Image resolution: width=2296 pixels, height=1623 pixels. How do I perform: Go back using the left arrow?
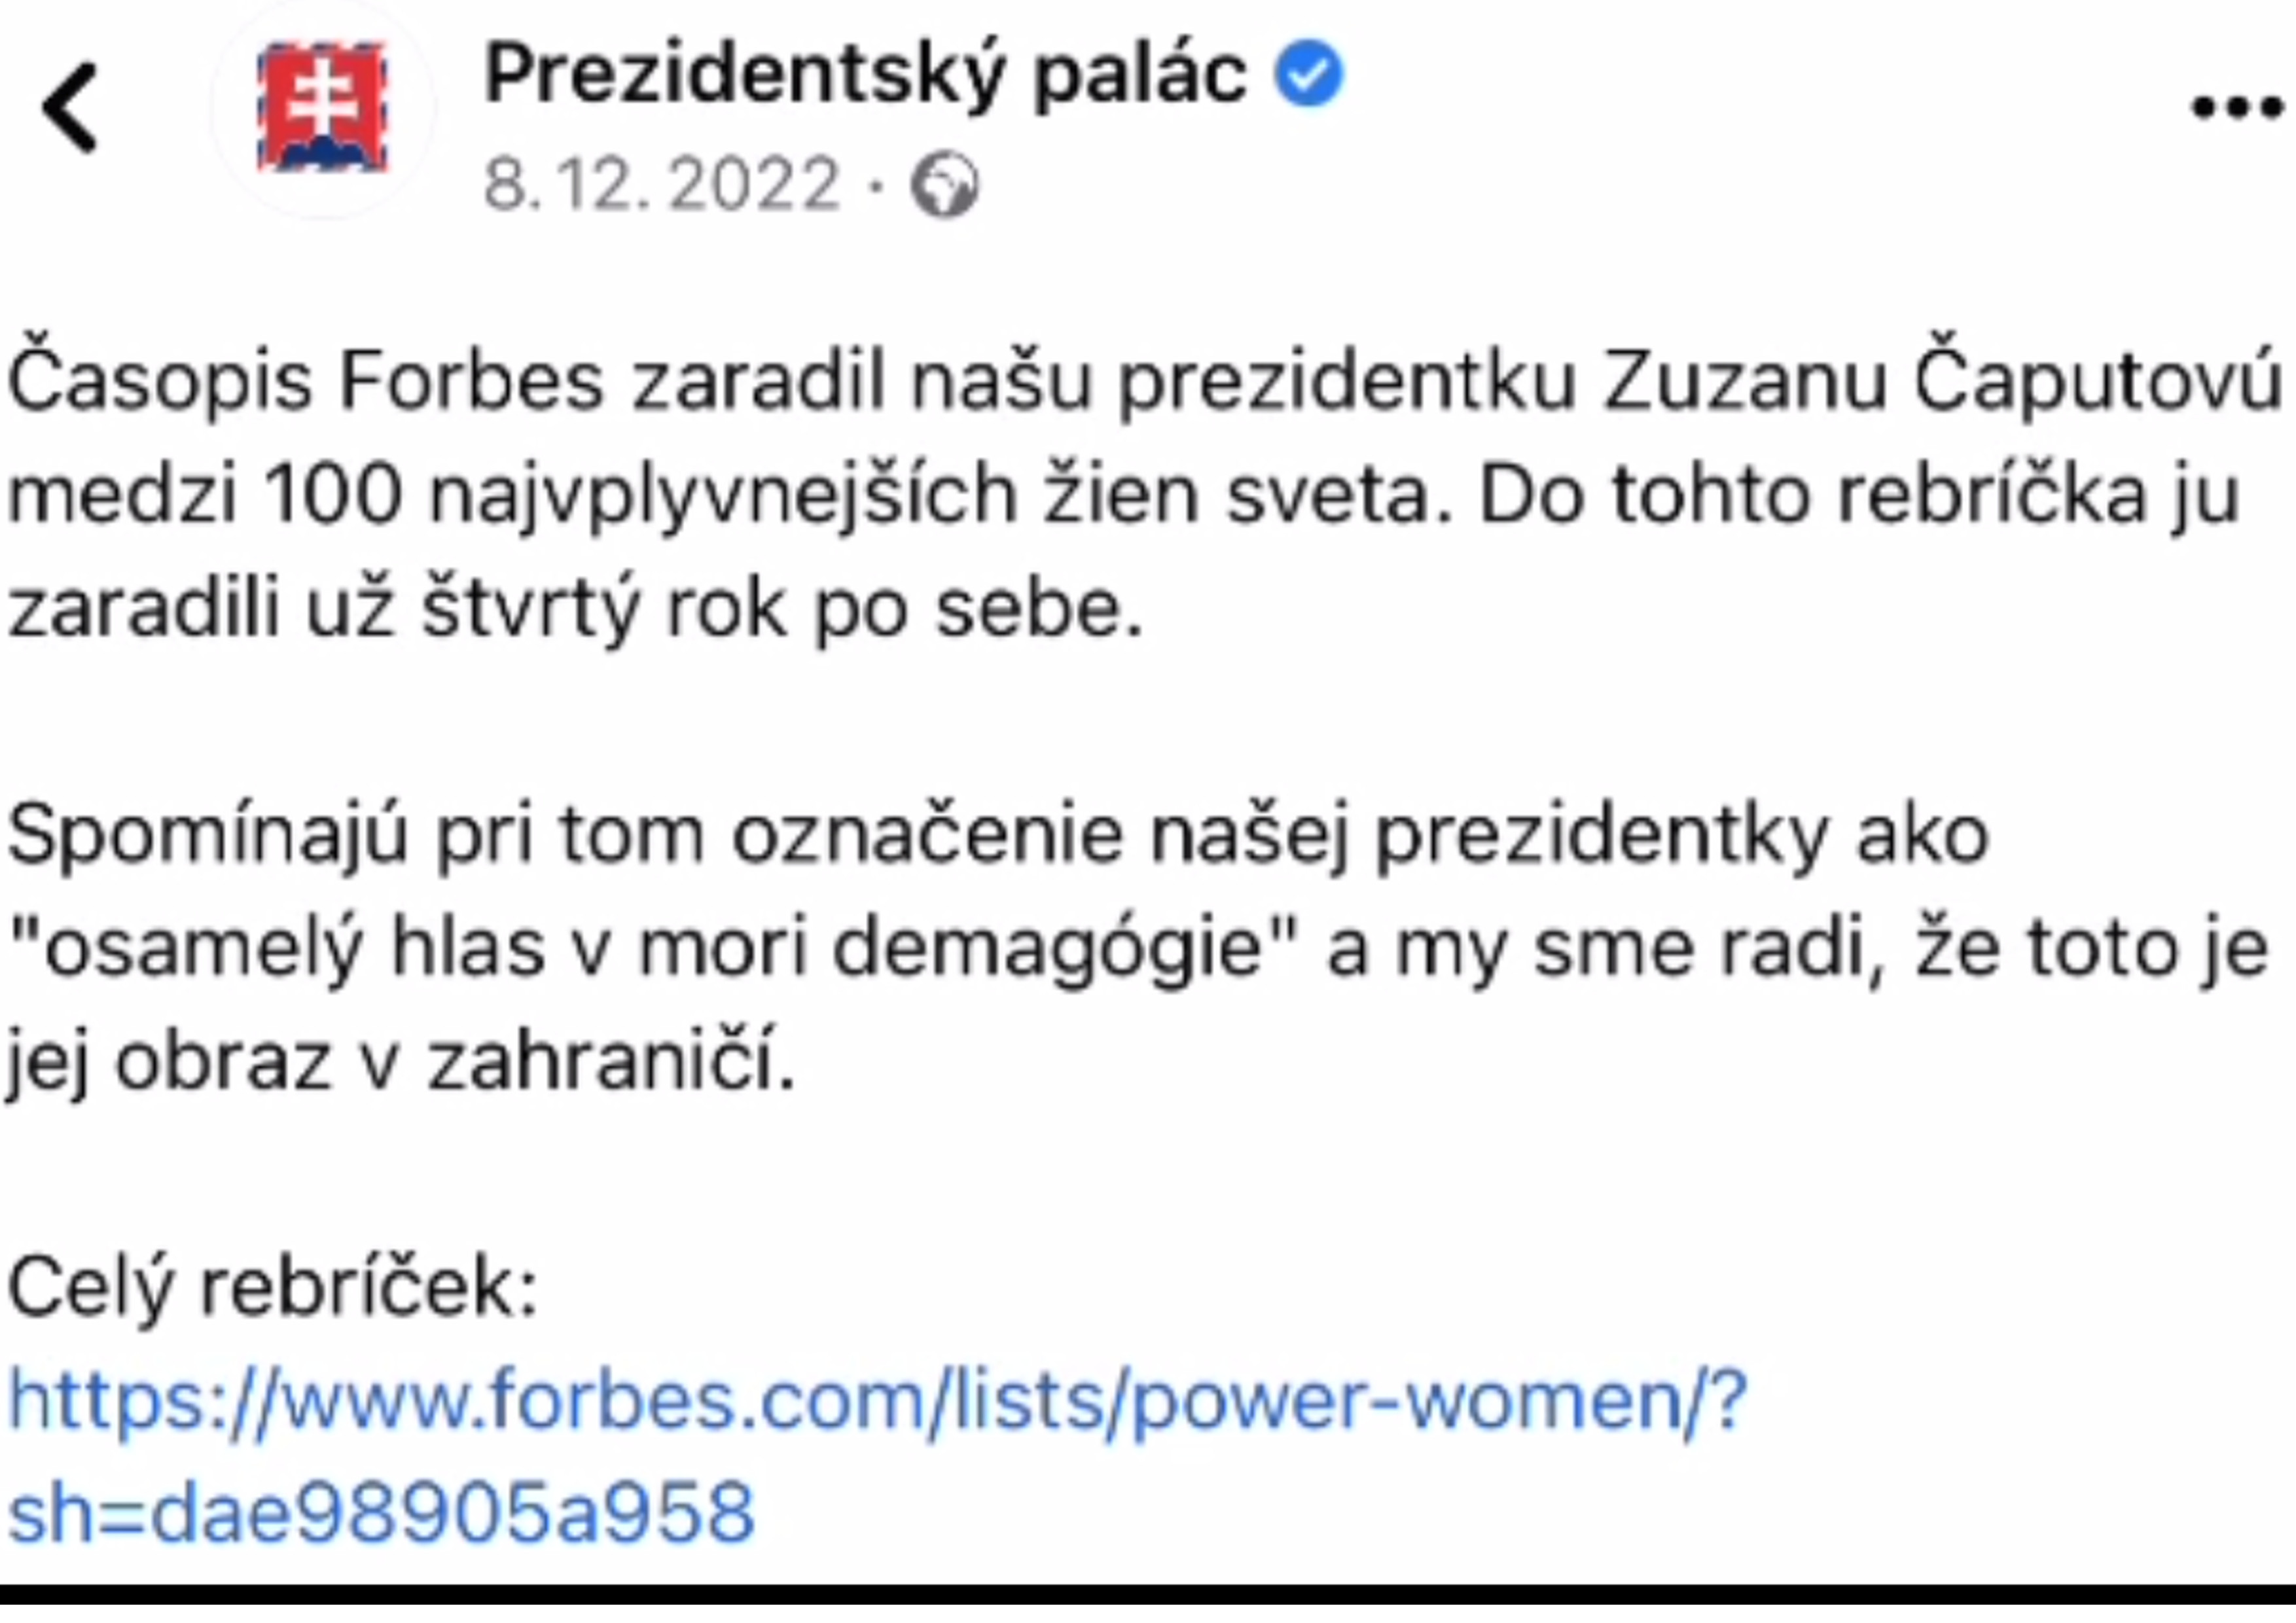click(70, 108)
